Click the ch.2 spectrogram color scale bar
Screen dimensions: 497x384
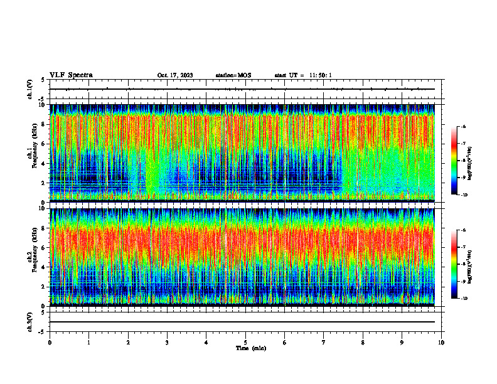click(454, 264)
